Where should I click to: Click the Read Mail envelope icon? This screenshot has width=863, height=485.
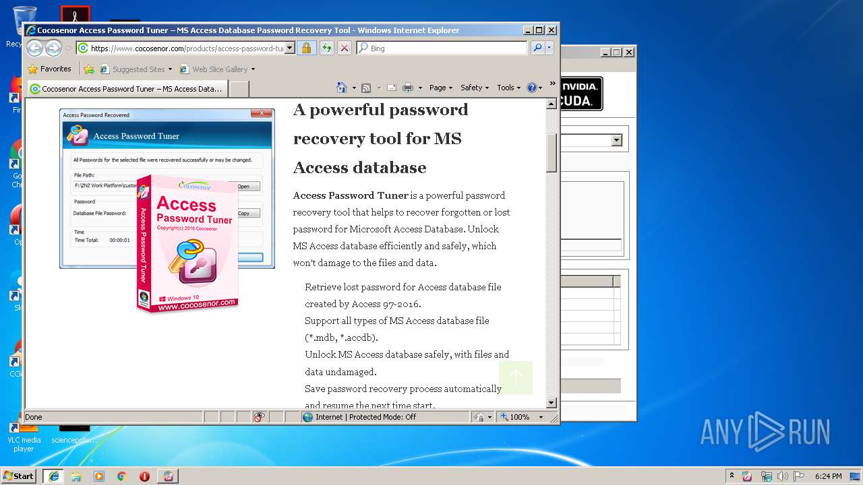point(391,88)
